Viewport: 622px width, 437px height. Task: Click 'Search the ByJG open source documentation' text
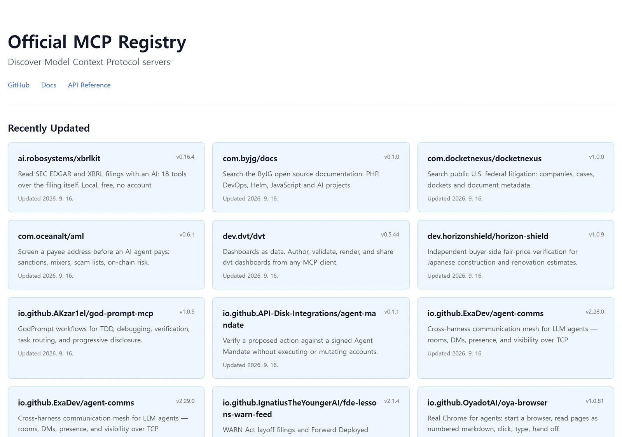point(301,179)
